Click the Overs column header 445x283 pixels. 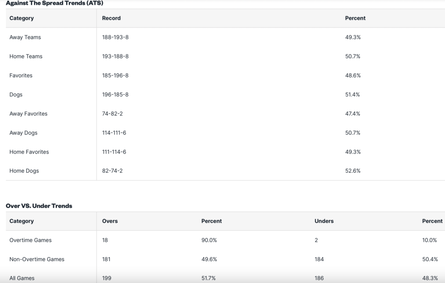point(110,221)
